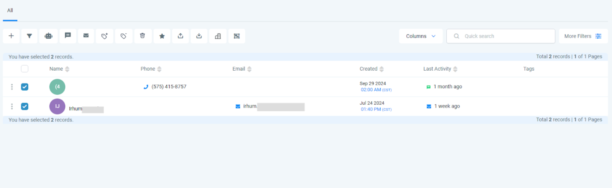Click created date Sep 29 2024
This screenshot has height=188, width=612.
pyautogui.click(x=373, y=84)
